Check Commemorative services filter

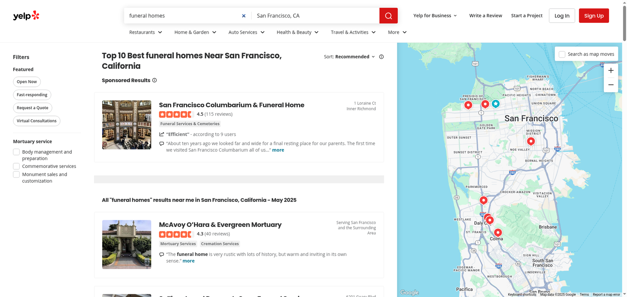point(16,166)
